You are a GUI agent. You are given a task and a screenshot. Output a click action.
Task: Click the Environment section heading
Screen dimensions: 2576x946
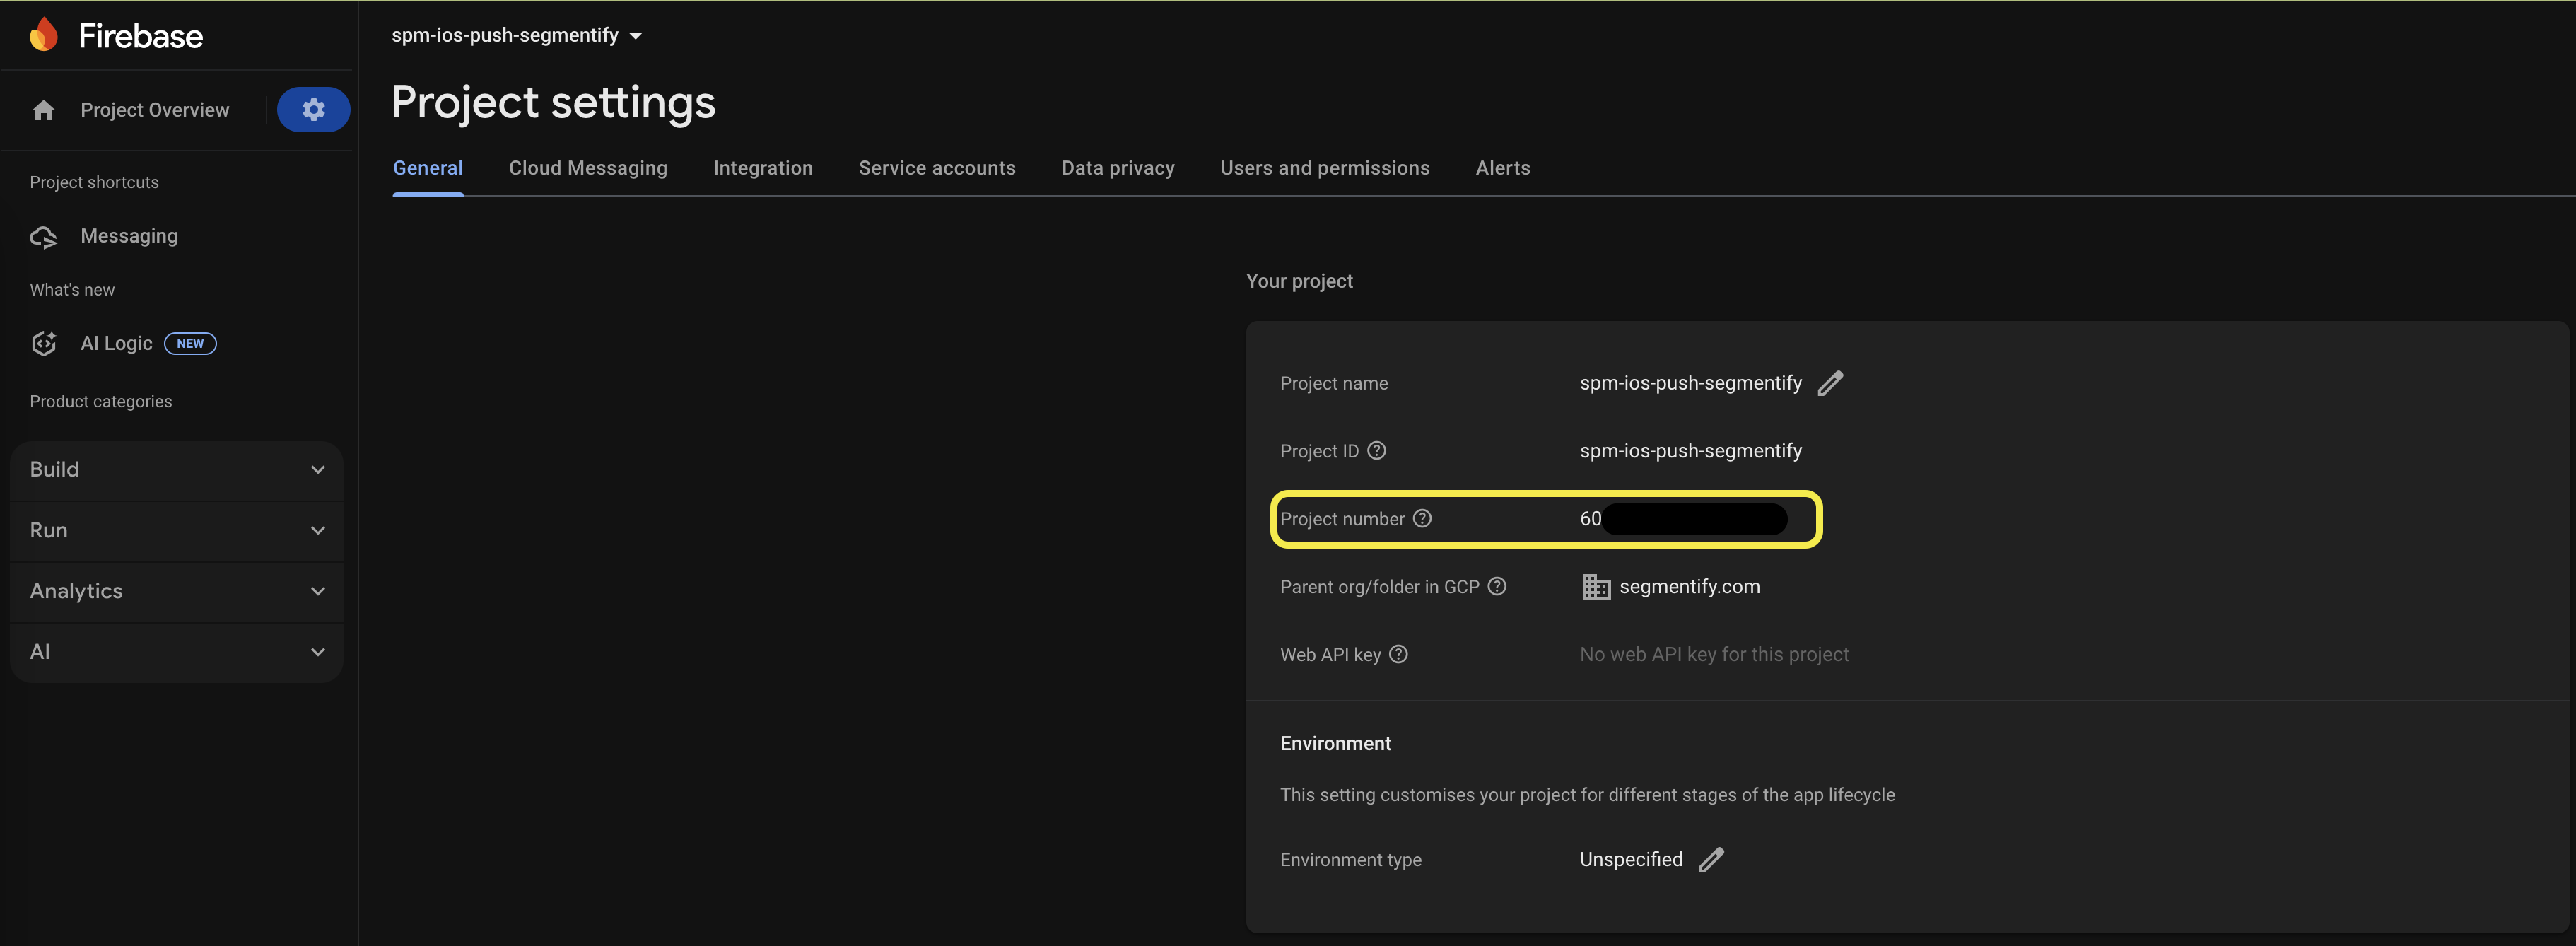tap(1335, 743)
